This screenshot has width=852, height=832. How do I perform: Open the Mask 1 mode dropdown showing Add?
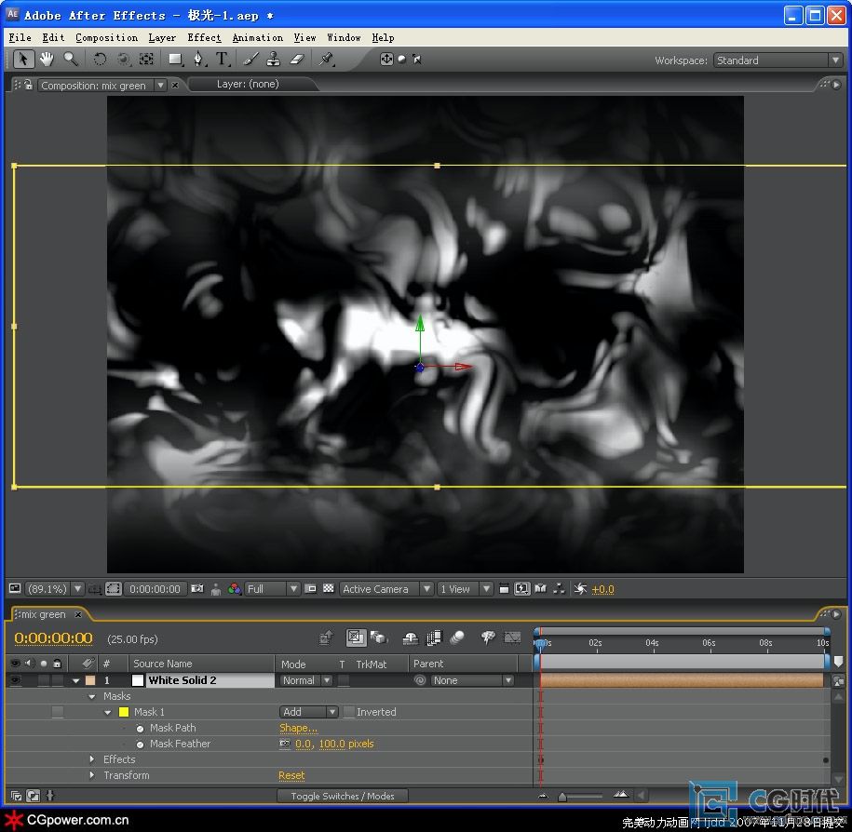(308, 712)
